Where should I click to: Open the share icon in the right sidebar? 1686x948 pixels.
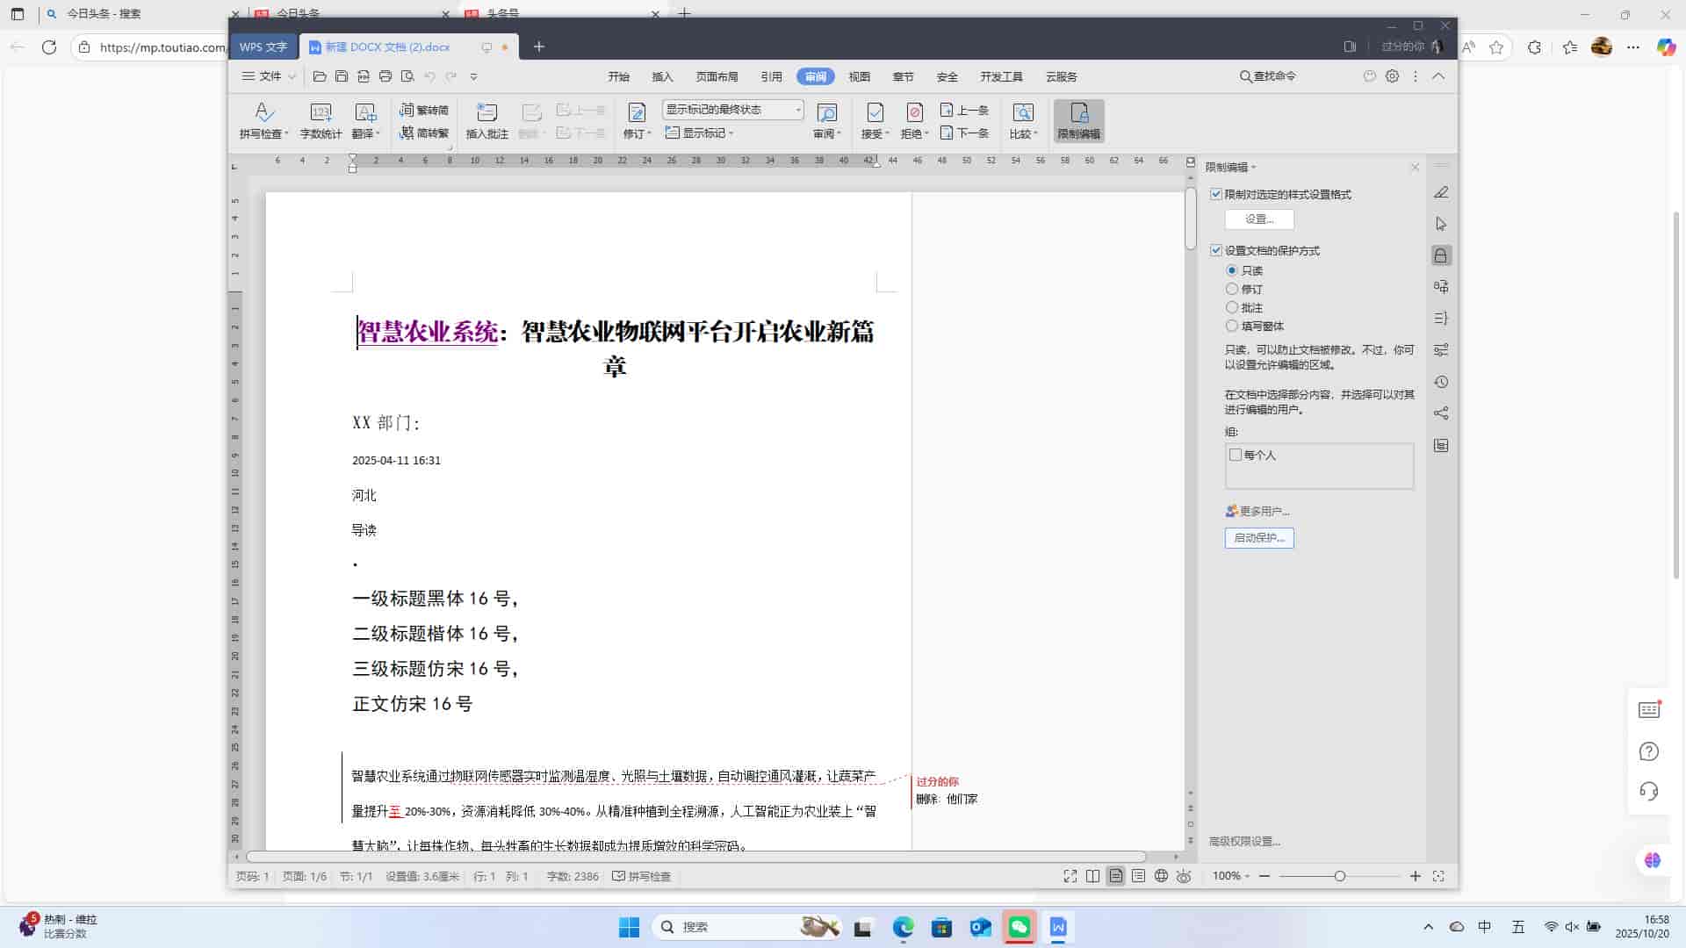tap(1441, 413)
